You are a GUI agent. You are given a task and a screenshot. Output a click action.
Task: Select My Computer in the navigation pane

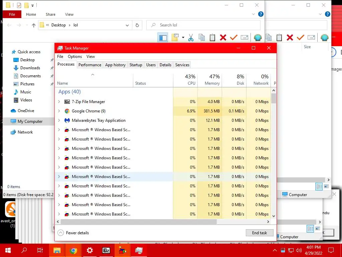pyautogui.click(x=30, y=121)
